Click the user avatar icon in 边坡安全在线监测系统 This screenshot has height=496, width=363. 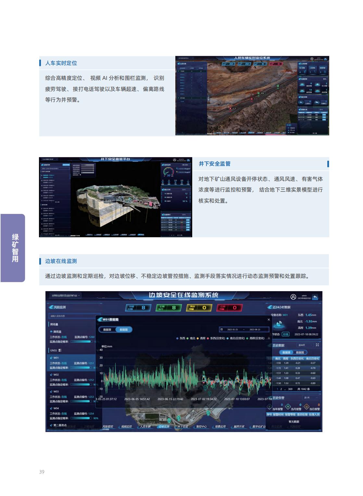pos(293,297)
